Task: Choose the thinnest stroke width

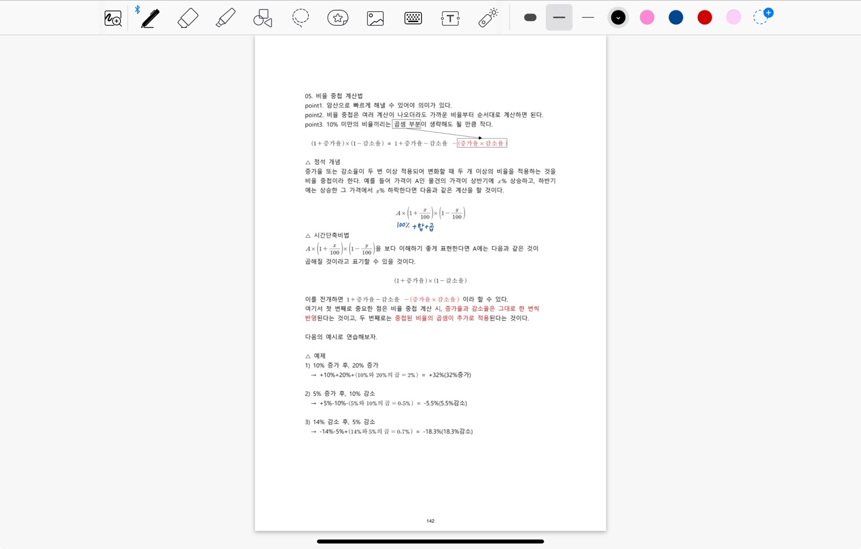Action: pos(588,17)
